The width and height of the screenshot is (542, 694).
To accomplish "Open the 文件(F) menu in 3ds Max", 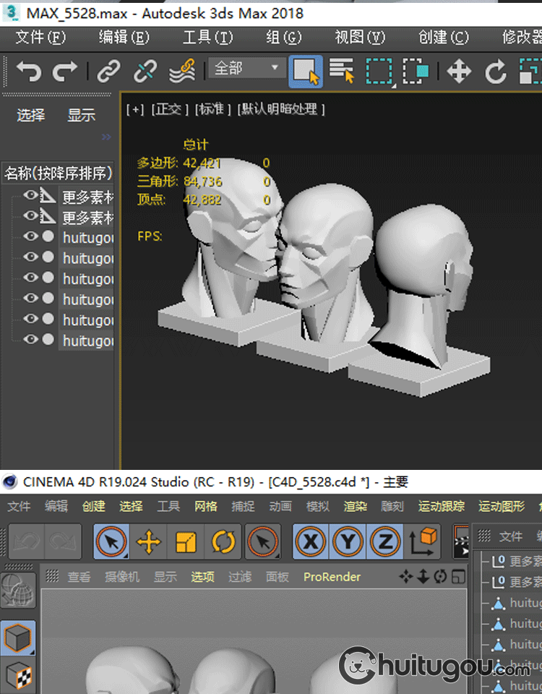I will (x=40, y=37).
